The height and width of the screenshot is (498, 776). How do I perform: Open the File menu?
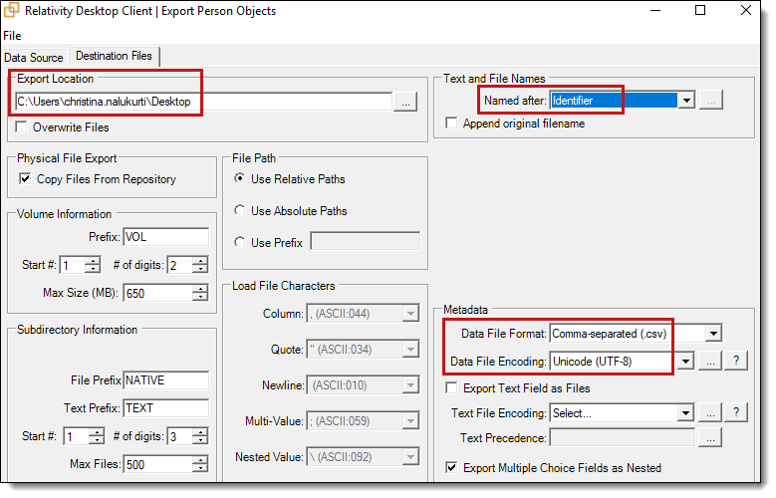click(12, 36)
